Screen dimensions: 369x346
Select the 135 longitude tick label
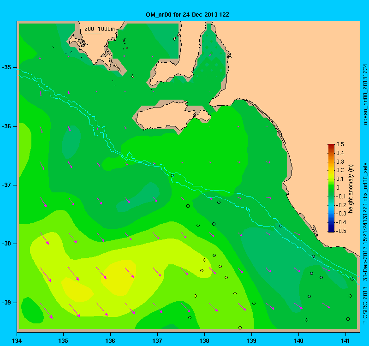[63, 340]
